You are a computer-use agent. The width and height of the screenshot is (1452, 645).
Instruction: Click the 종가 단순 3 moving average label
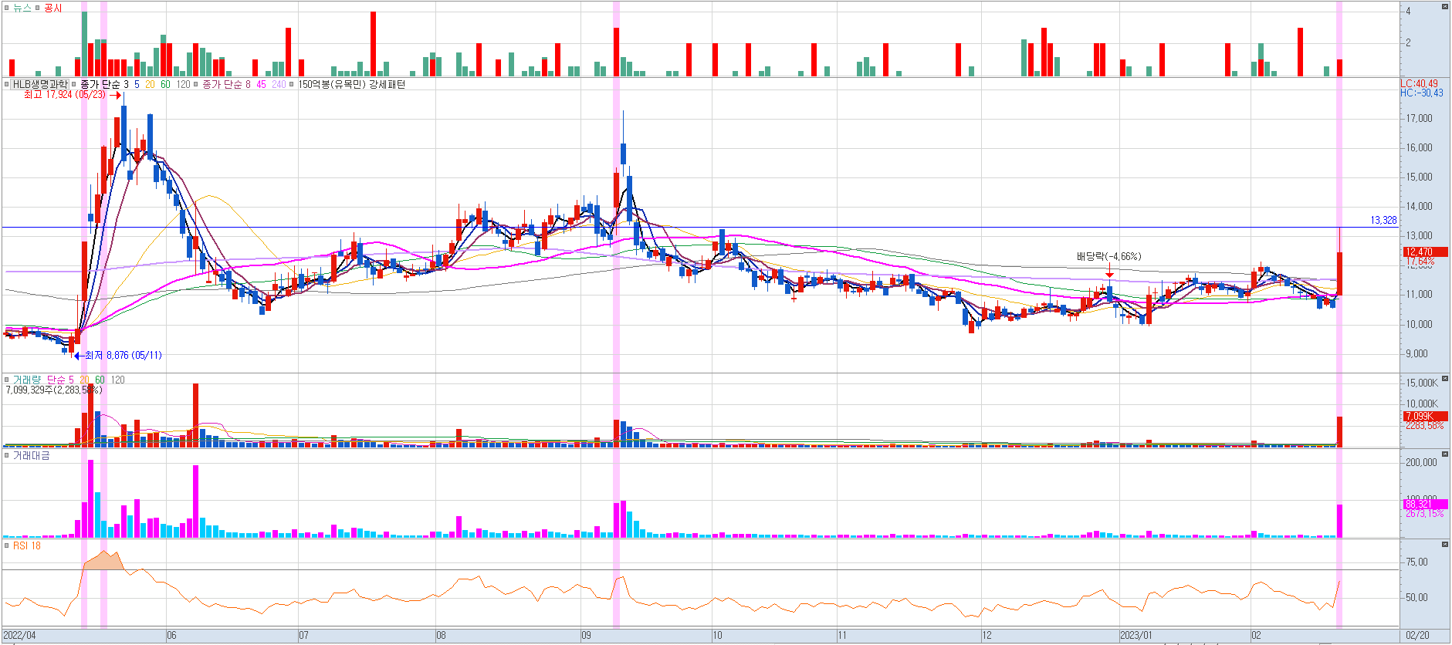(104, 84)
